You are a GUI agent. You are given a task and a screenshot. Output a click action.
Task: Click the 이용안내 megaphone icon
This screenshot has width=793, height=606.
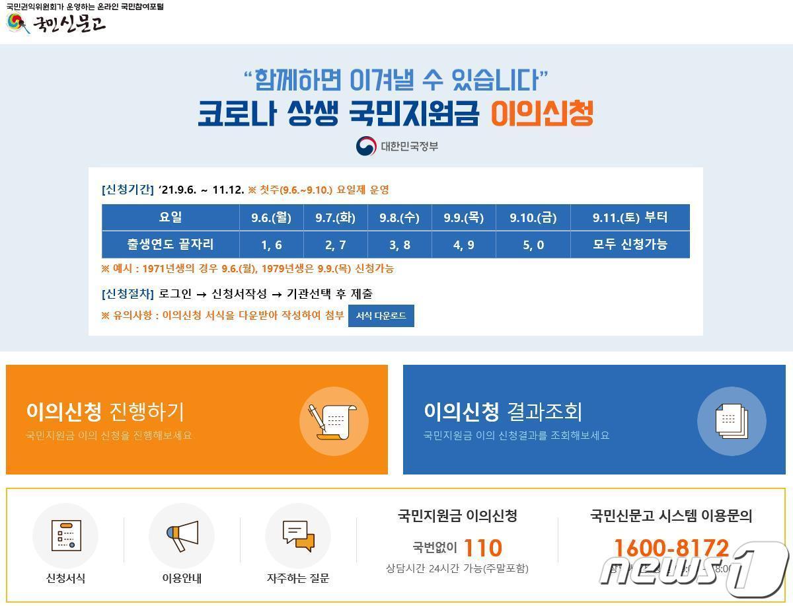[x=181, y=535]
